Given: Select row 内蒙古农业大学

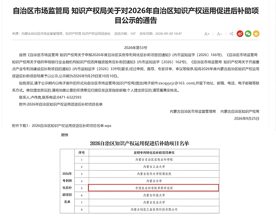Looking at the screenshot, I should coord(154,202).
